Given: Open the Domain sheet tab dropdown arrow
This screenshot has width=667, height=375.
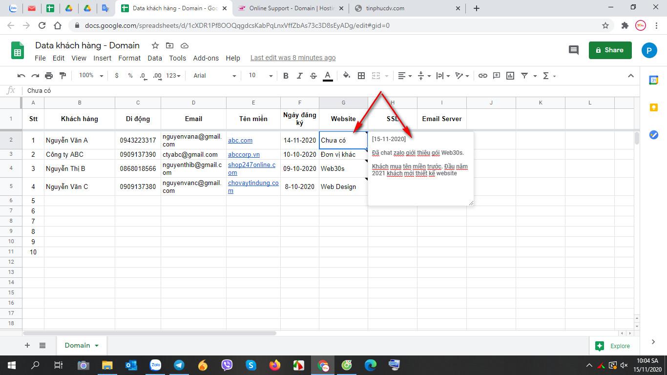Looking at the screenshot, I should pos(97,346).
